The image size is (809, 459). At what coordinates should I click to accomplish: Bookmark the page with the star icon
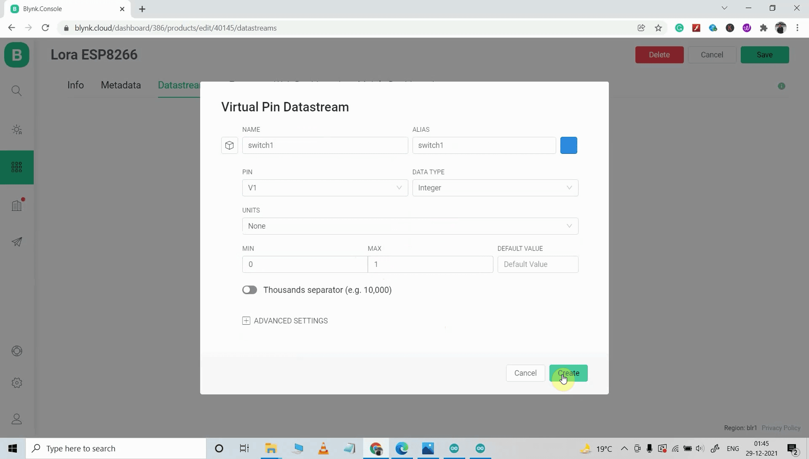(x=659, y=28)
